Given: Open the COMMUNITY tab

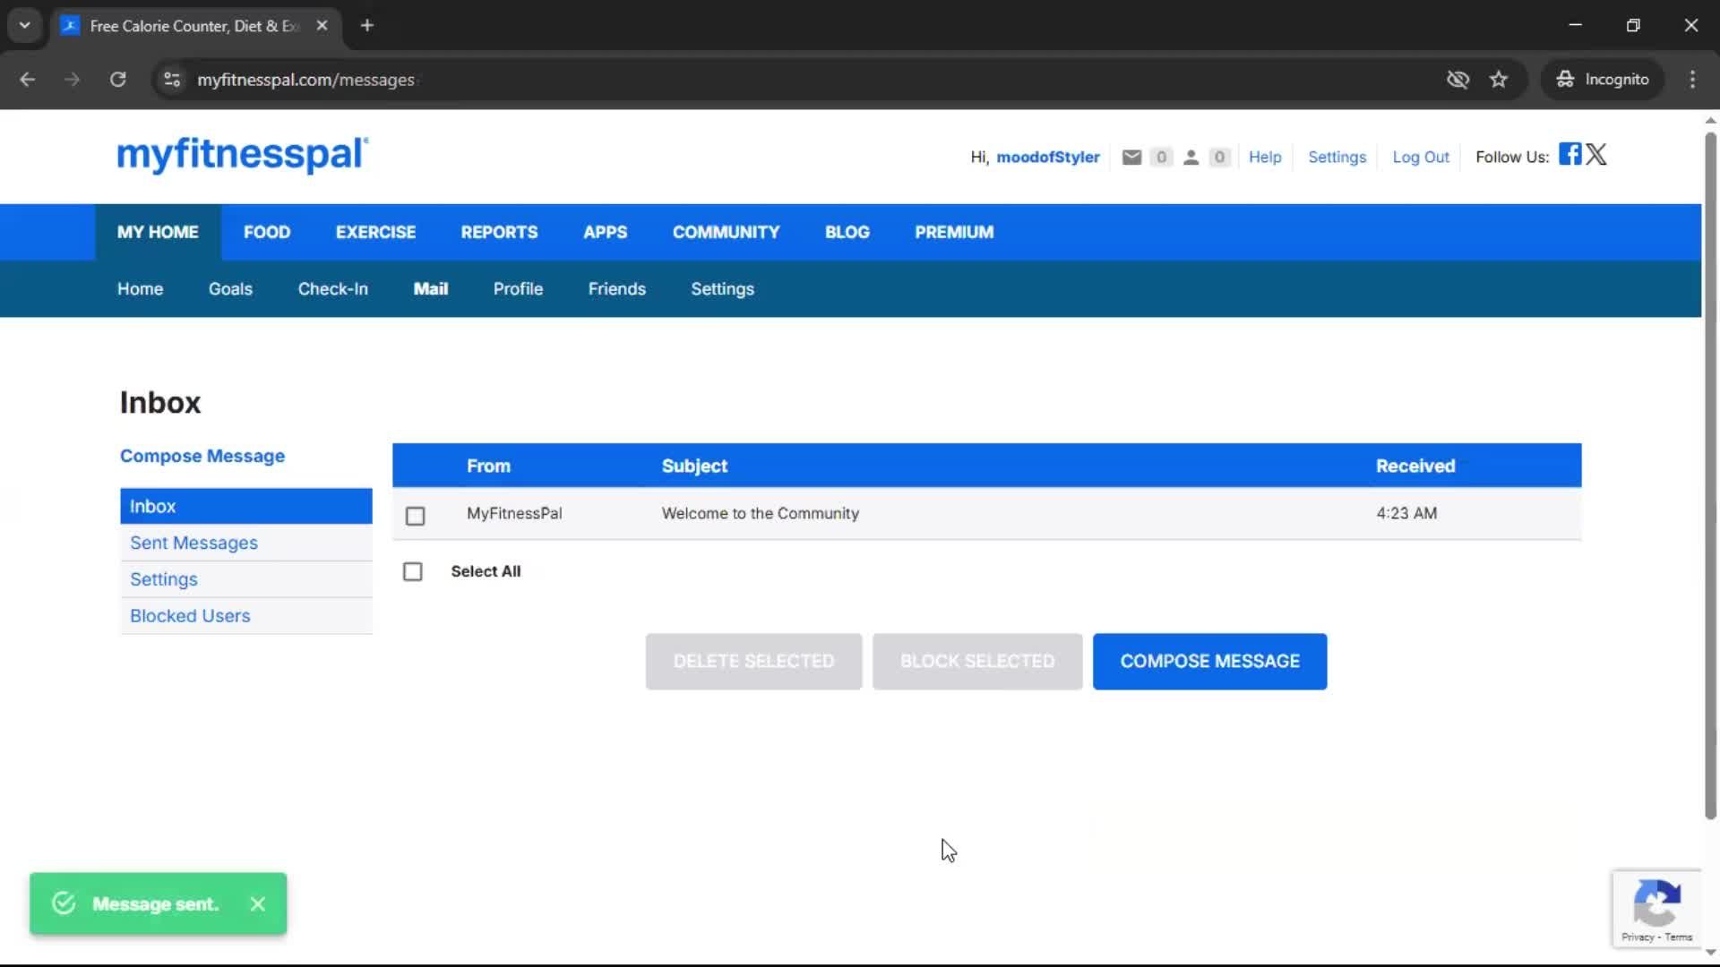Looking at the screenshot, I should 726,232.
